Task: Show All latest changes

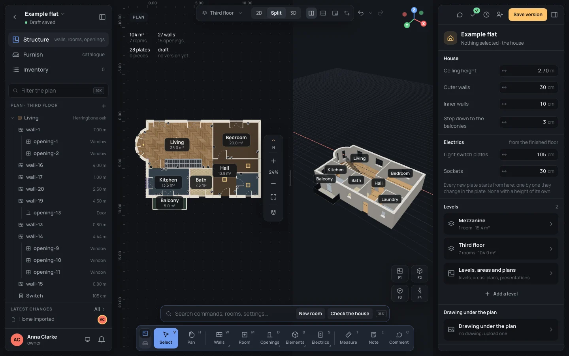Action: pyautogui.click(x=100, y=309)
